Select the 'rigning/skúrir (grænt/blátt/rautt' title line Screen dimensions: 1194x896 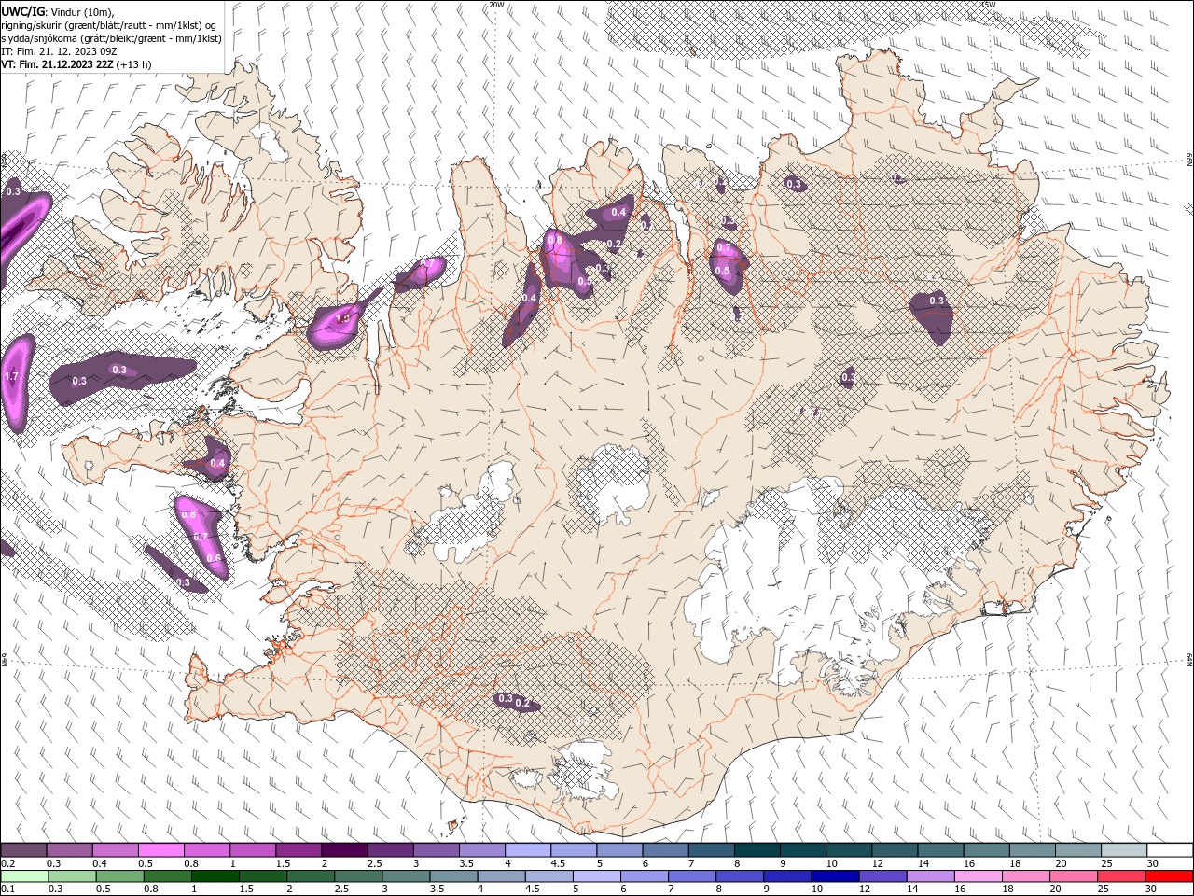click(110, 25)
